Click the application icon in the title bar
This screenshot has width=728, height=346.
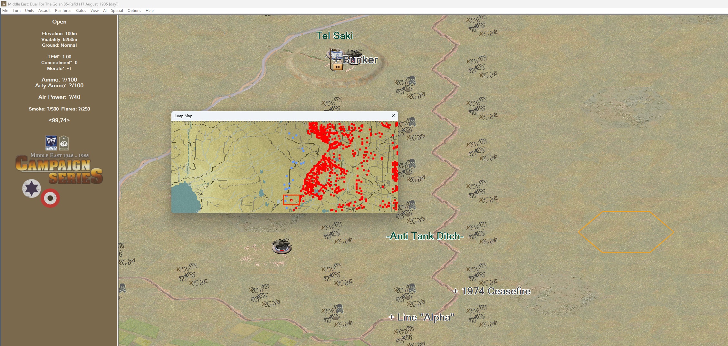[x=4, y=4]
